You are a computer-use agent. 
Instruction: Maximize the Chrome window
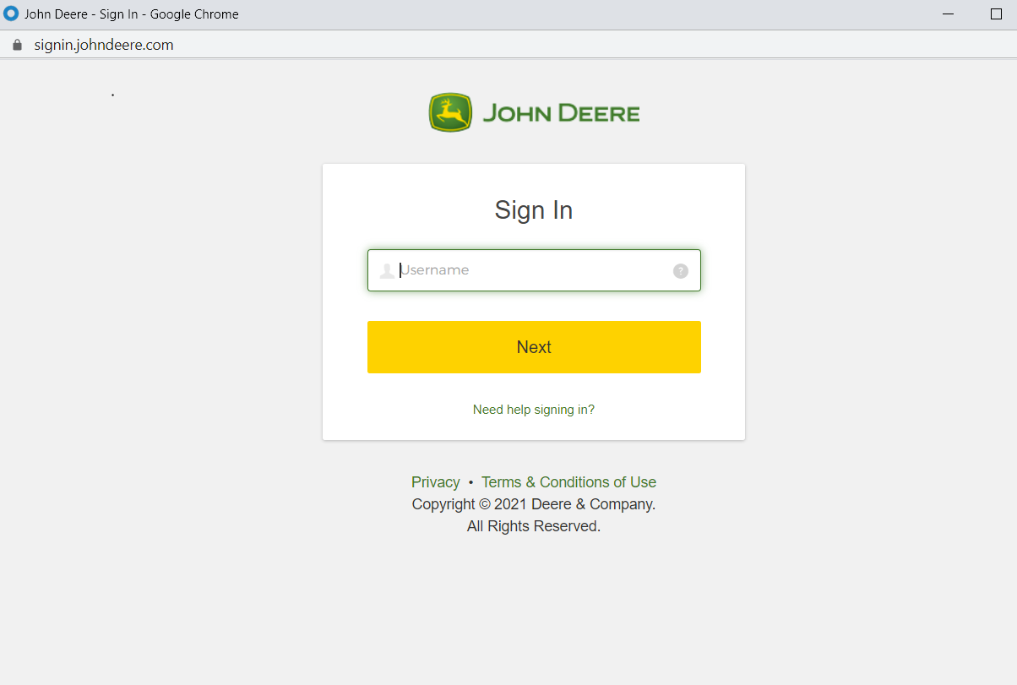click(x=996, y=14)
